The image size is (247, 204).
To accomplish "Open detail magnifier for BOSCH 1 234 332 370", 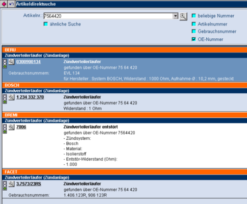I will tap(11, 97).
